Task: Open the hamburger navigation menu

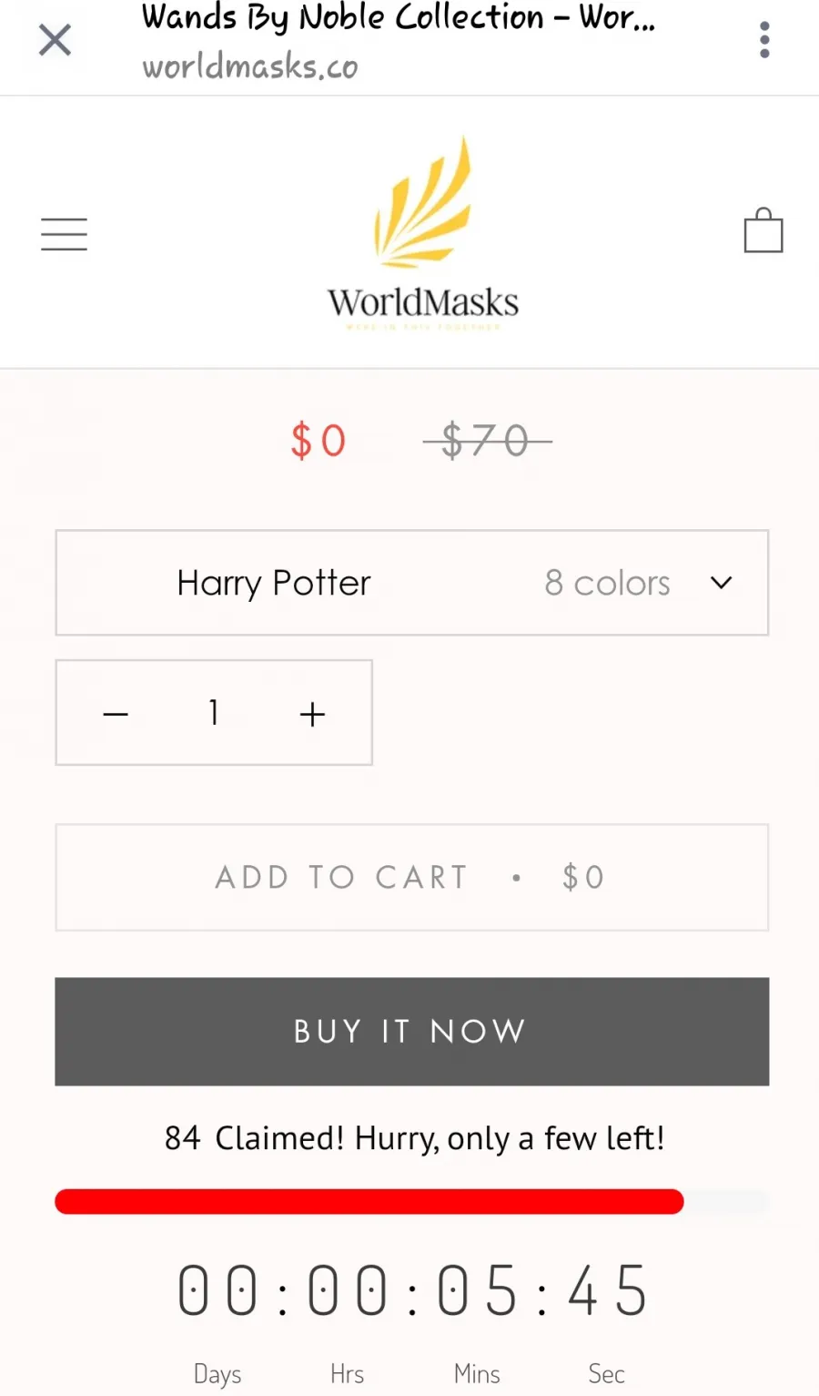Action: (x=64, y=234)
